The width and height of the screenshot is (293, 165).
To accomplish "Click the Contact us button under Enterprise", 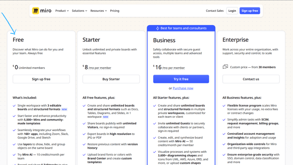I will 251,79.
